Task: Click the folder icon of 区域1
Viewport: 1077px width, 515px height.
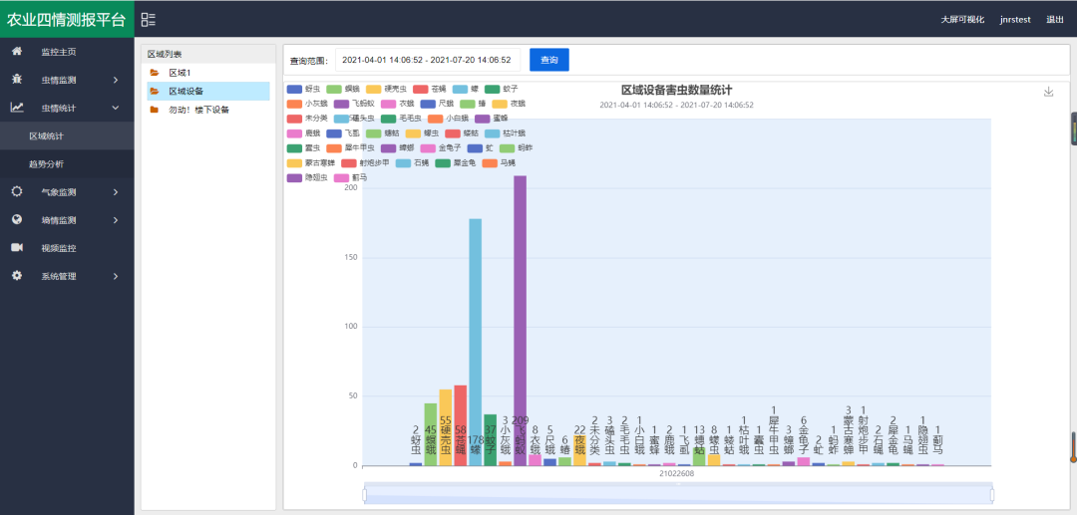Action: click(155, 73)
